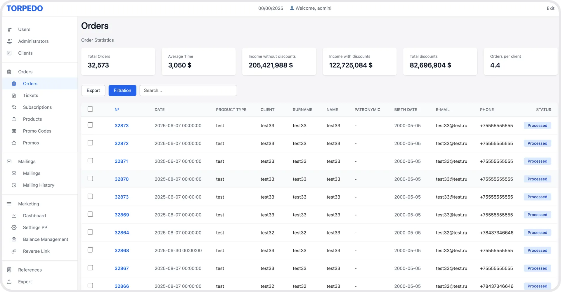Click the Reverse Link chain icon
561x292 pixels.
[x=14, y=251]
